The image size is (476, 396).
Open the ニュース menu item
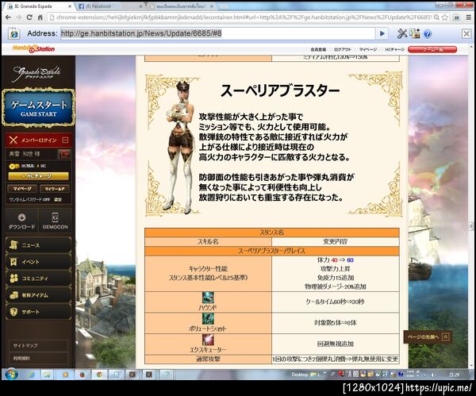38,245
